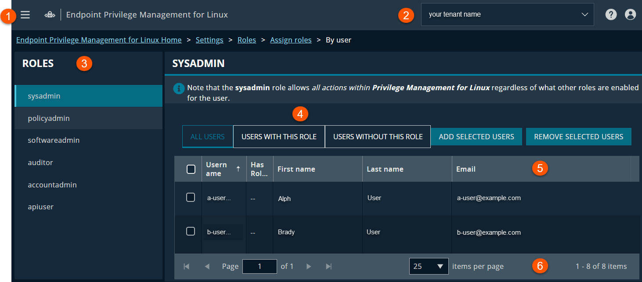
Task: Click the '1 - 8 of 8 items' text
Action: (x=601, y=266)
